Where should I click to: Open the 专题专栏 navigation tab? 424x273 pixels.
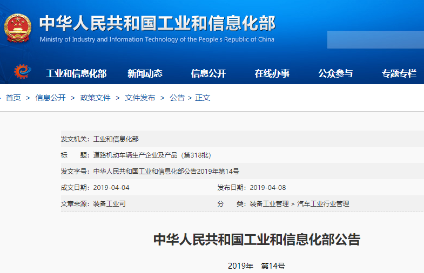(x=399, y=73)
